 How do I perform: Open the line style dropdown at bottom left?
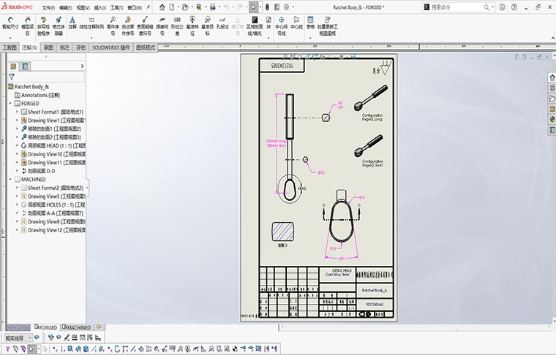click(x=31, y=337)
